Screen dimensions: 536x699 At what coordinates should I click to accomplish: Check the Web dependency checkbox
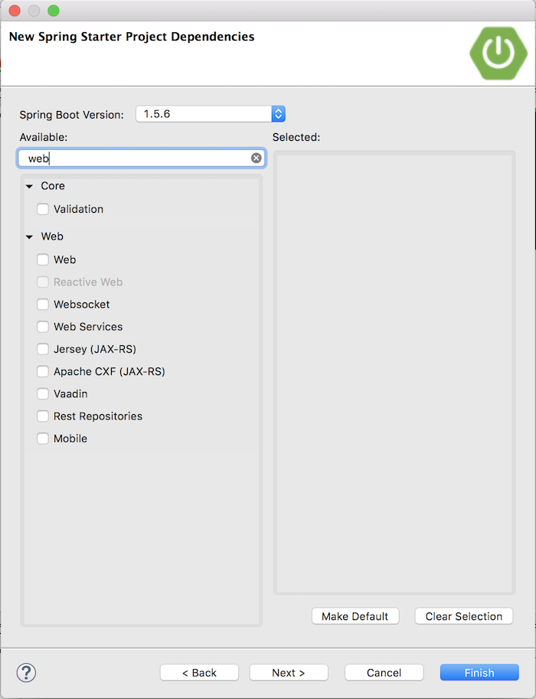(43, 260)
